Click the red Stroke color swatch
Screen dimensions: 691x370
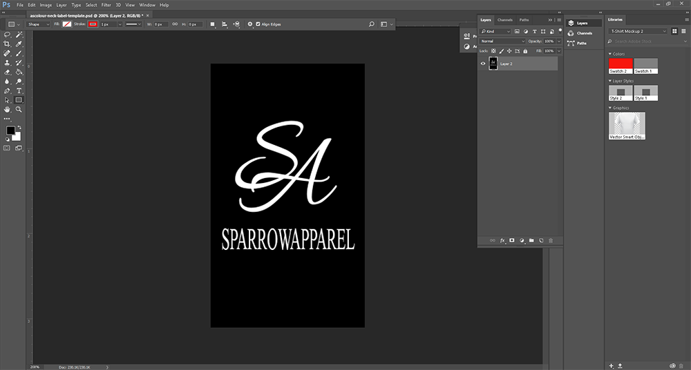(93, 24)
